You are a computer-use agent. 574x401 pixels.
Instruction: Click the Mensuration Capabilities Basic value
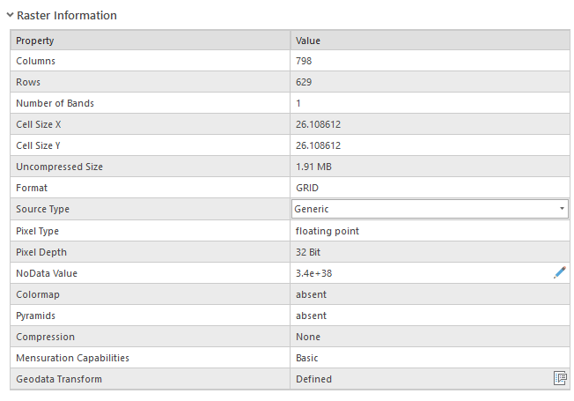pyautogui.click(x=307, y=358)
